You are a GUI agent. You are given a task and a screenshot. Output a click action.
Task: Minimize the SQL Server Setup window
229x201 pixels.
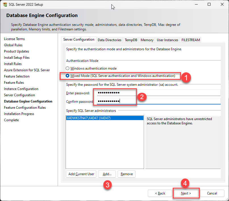tap(196, 5)
